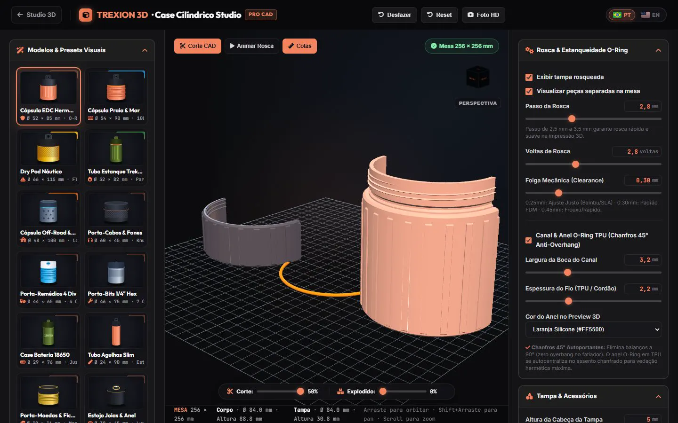
Task: Collapse Rosca & Estanqueidade O-Ring section
Action: click(658, 50)
